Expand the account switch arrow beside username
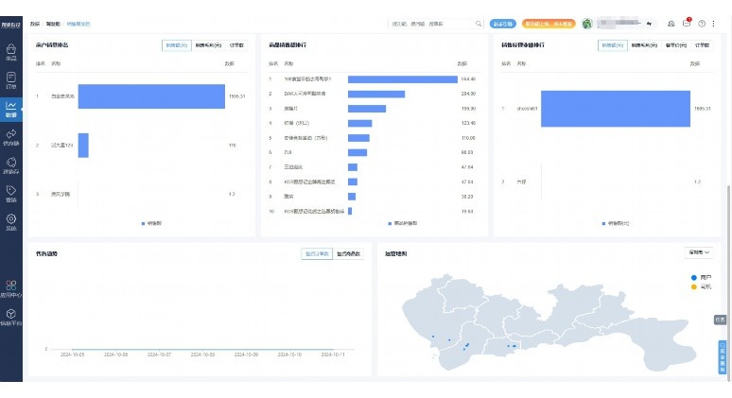The image size is (732, 398). pos(649,24)
